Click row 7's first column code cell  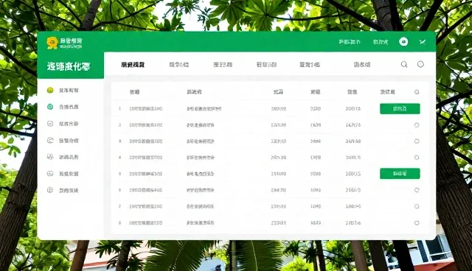pyautogui.click(x=146, y=206)
